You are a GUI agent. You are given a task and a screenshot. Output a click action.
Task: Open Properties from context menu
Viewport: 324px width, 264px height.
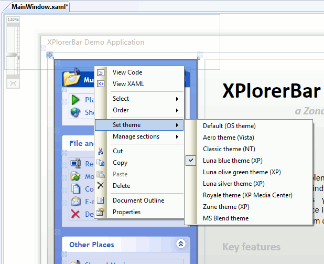(x=139, y=212)
